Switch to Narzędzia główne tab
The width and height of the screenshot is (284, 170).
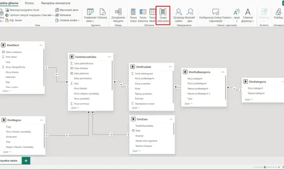tap(9, 3)
